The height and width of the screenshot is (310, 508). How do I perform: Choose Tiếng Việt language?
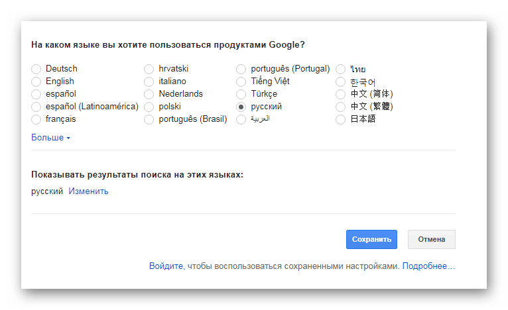point(241,81)
